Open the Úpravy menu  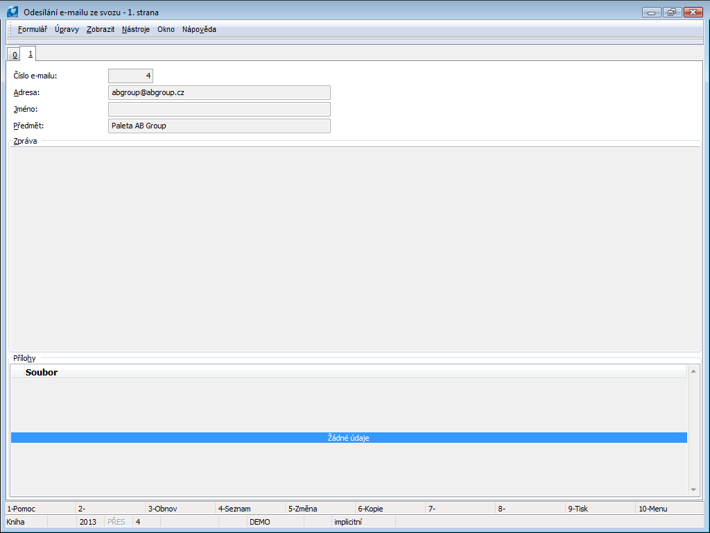click(x=67, y=29)
